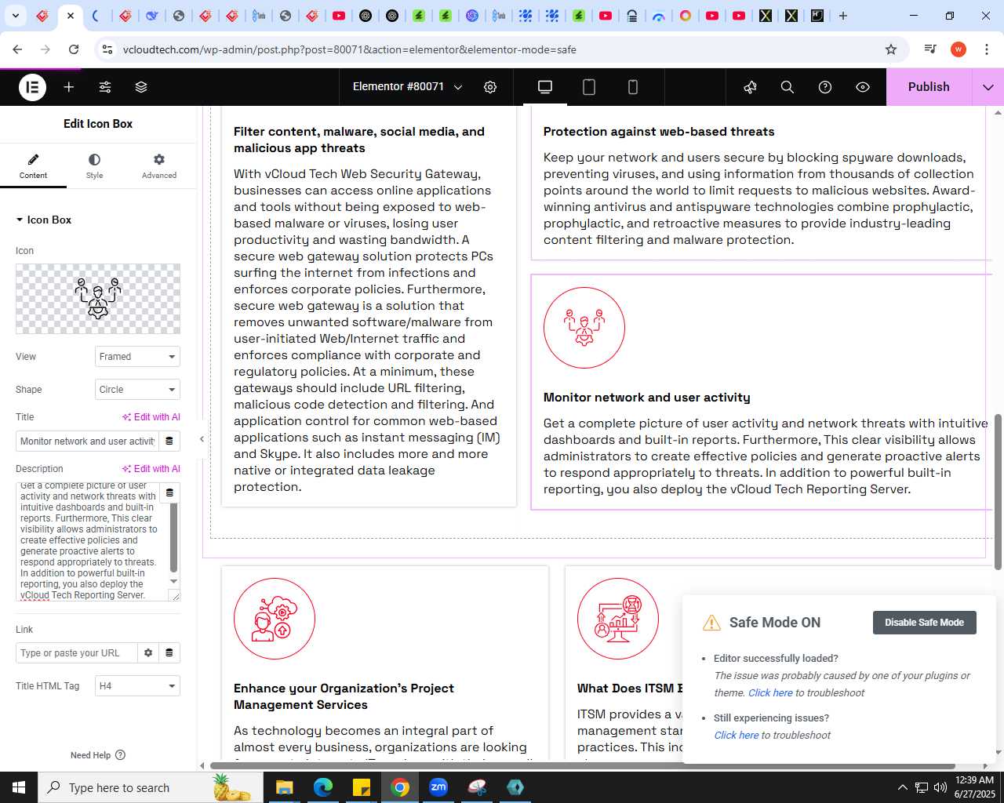Open Windows Start menu

coord(19,787)
